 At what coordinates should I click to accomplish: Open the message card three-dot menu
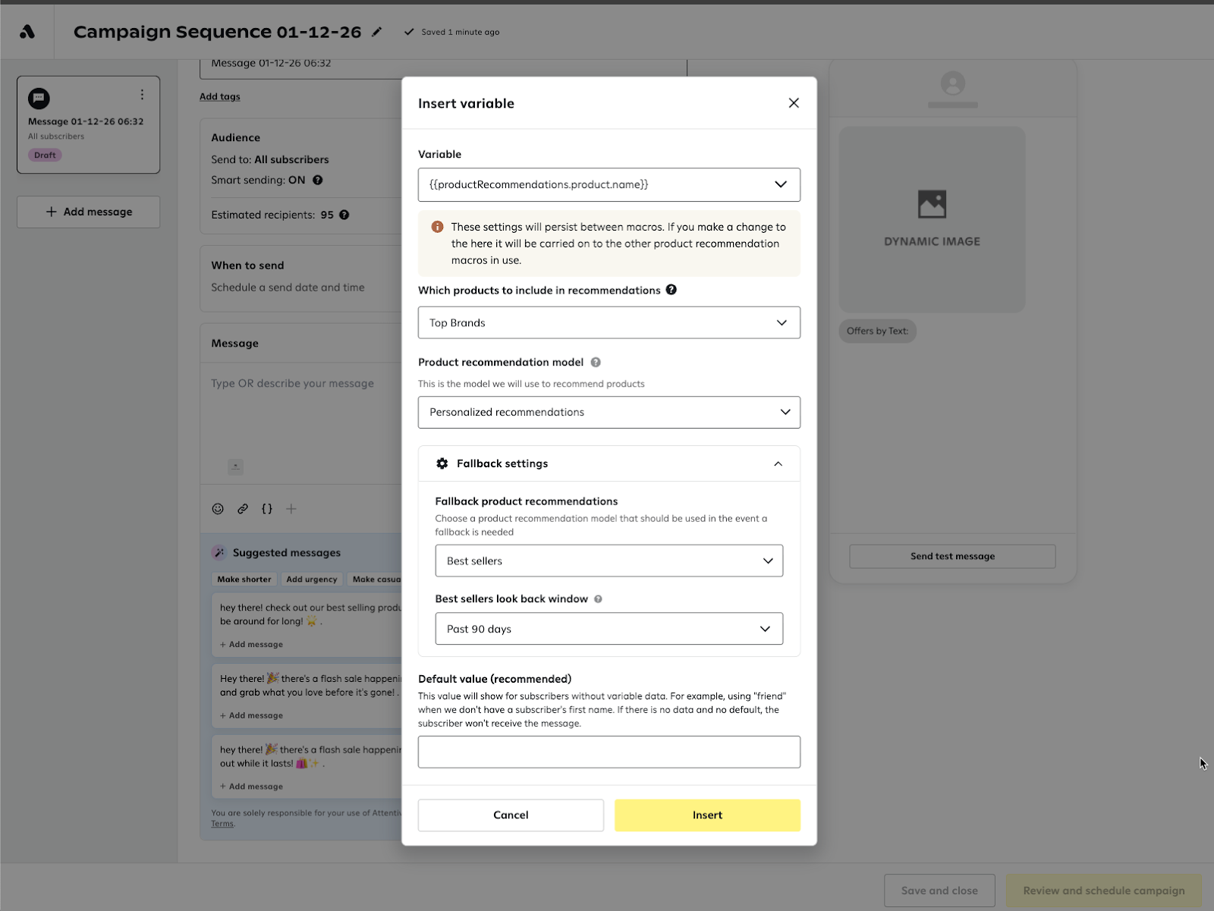[x=142, y=95]
